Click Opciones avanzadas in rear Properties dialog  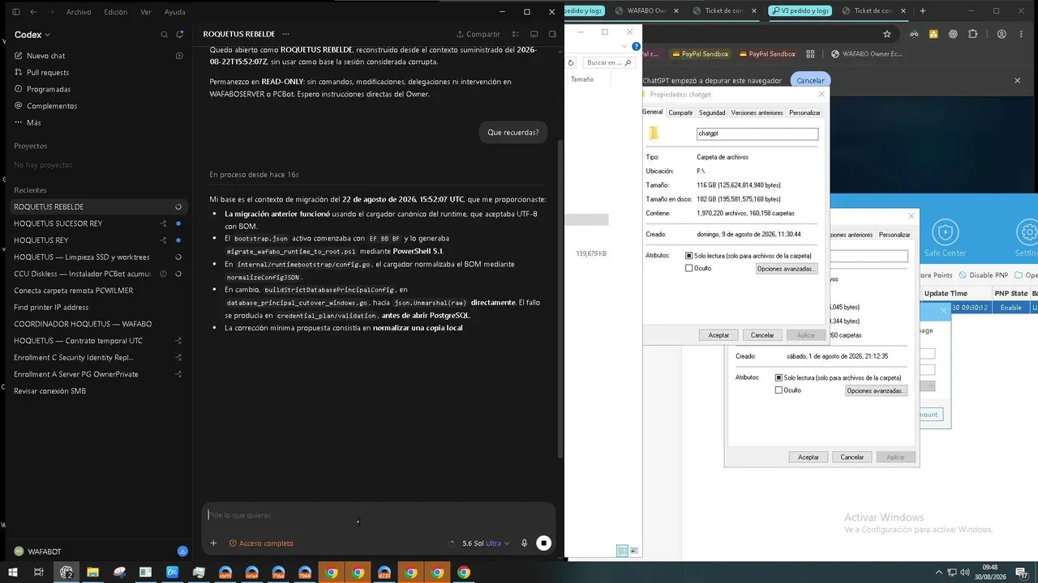[x=876, y=391]
